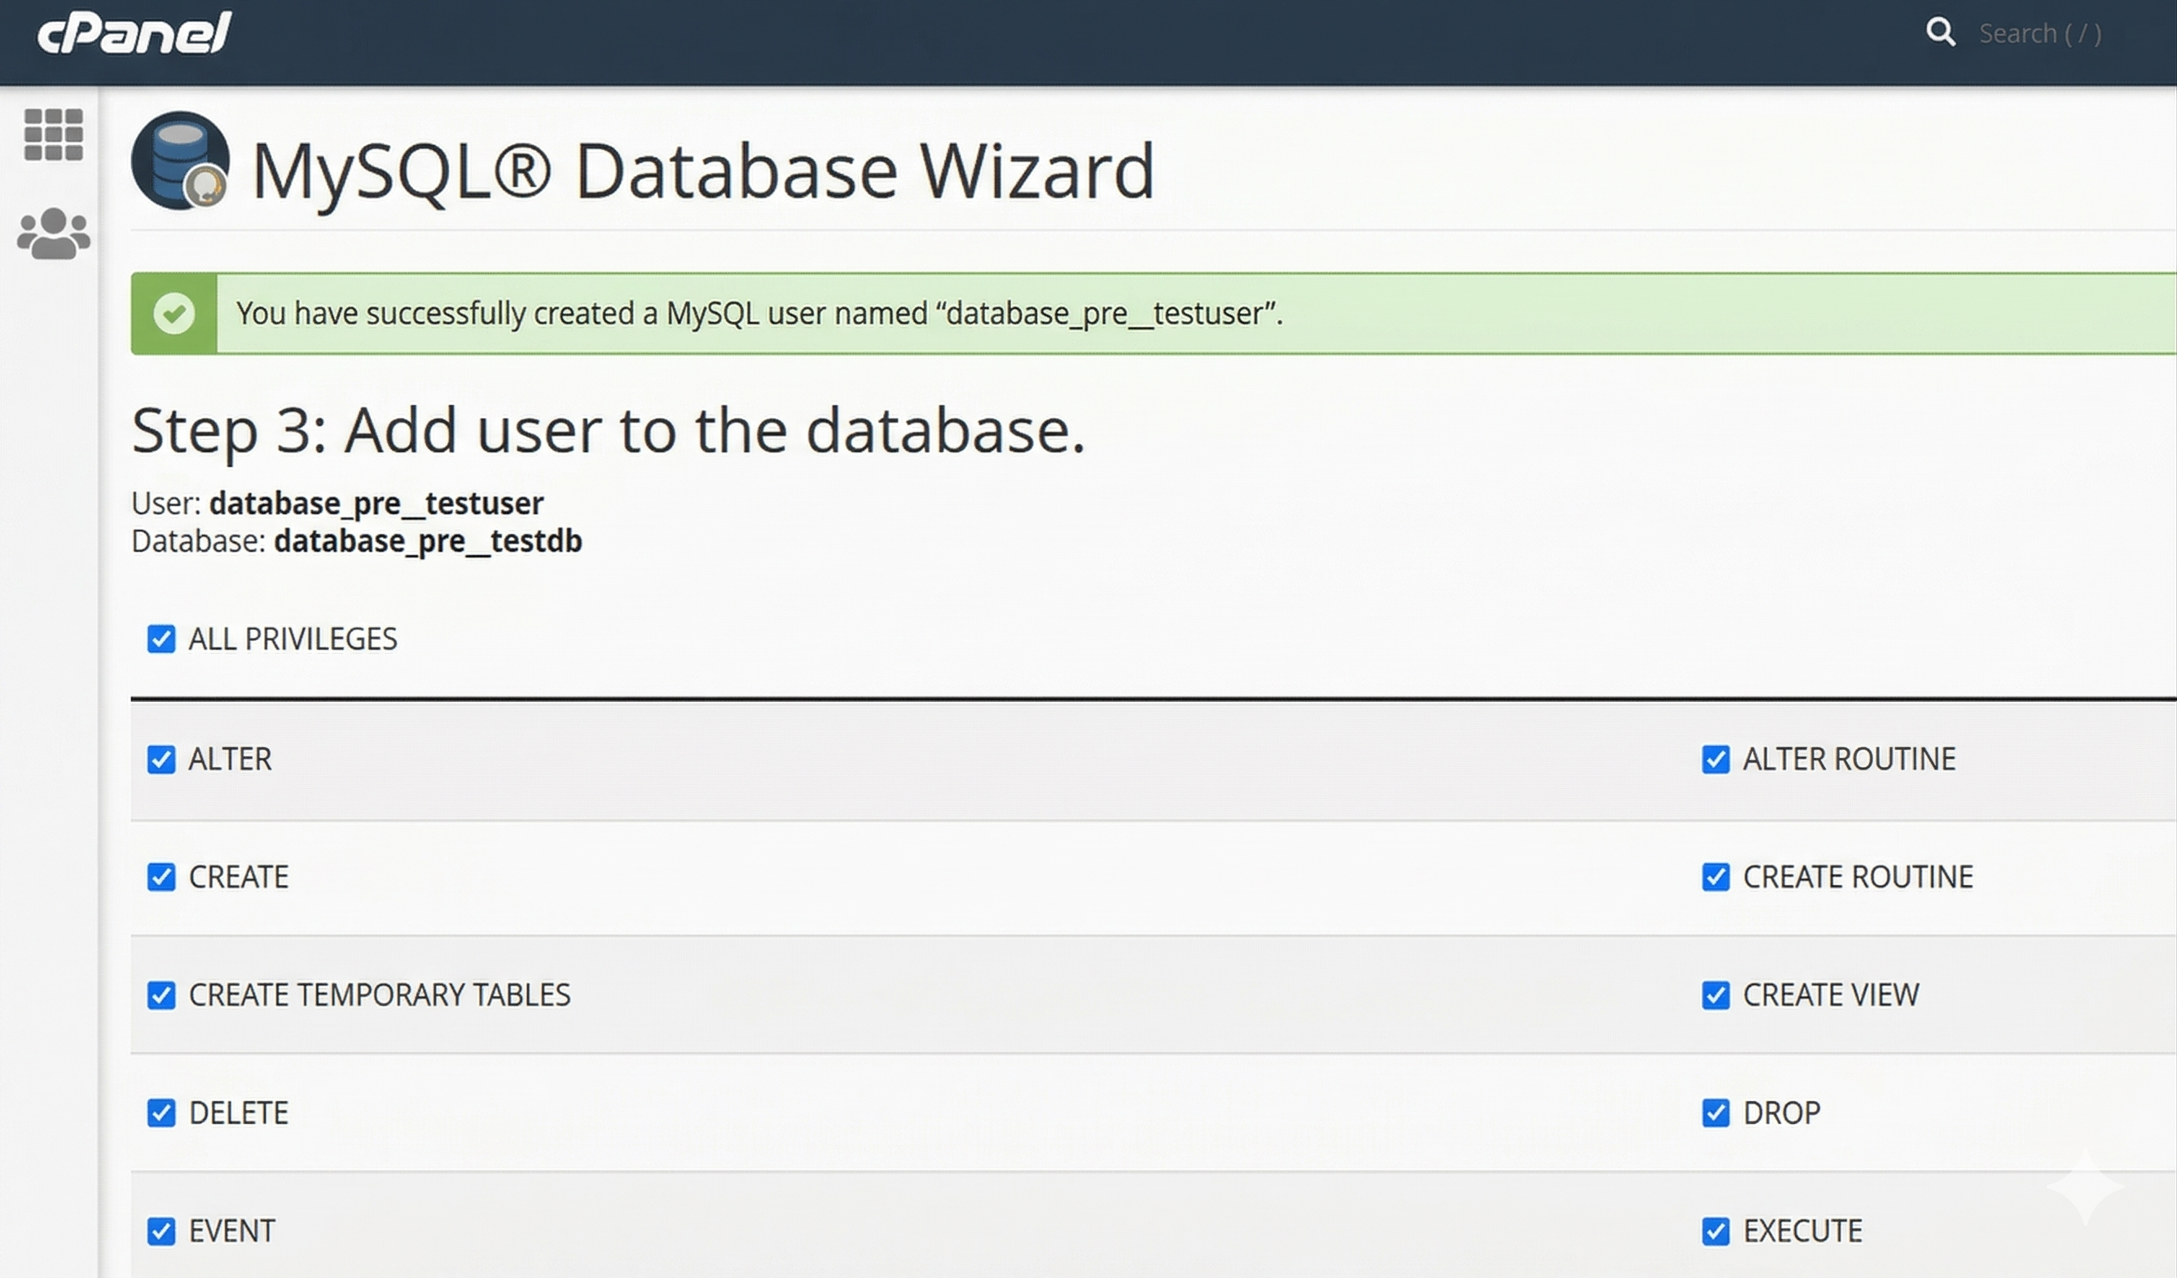
Task: Click the Step 3 heading text
Action: (x=608, y=430)
